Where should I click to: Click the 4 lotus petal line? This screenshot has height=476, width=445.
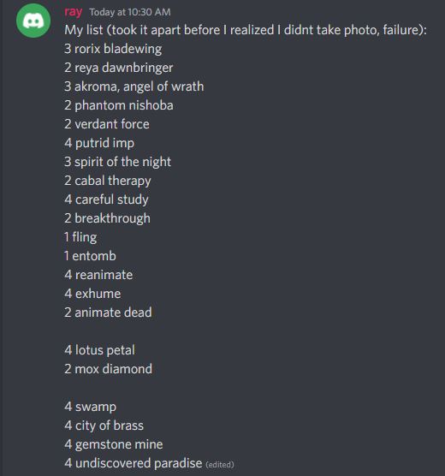coord(99,350)
